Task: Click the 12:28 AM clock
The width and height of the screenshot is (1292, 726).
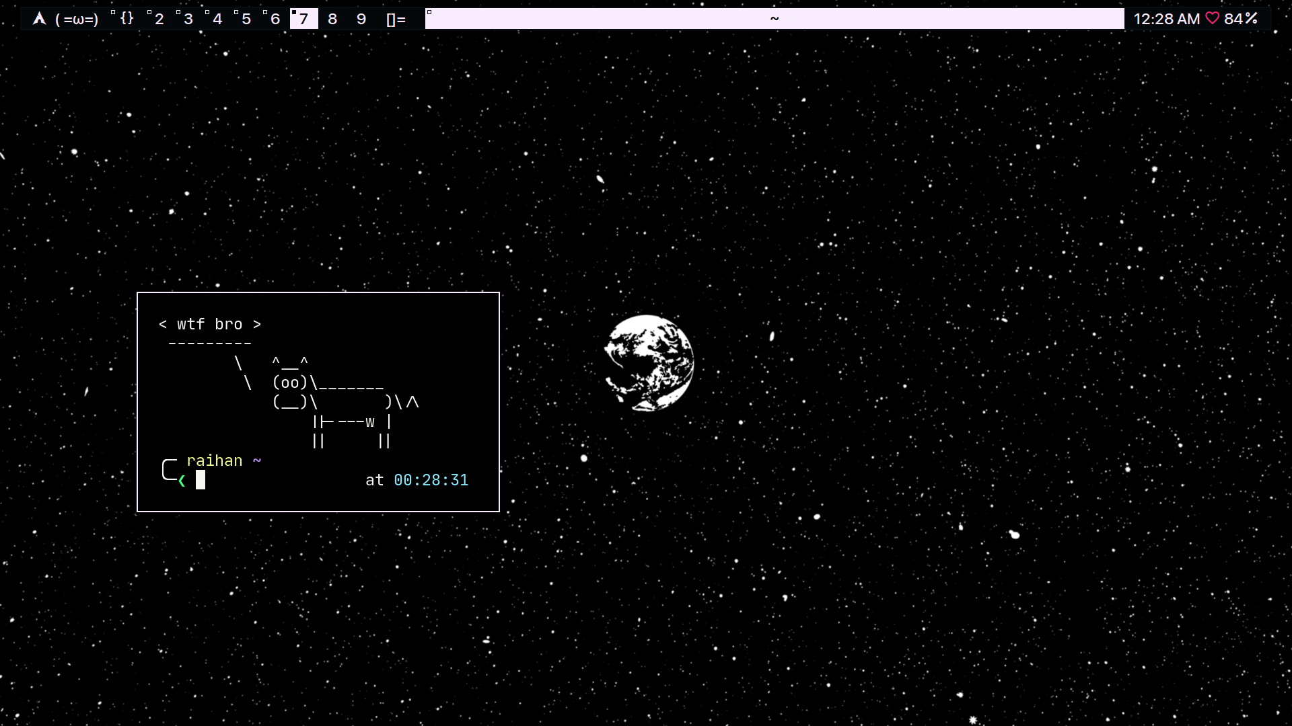Action: [1166, 19]
